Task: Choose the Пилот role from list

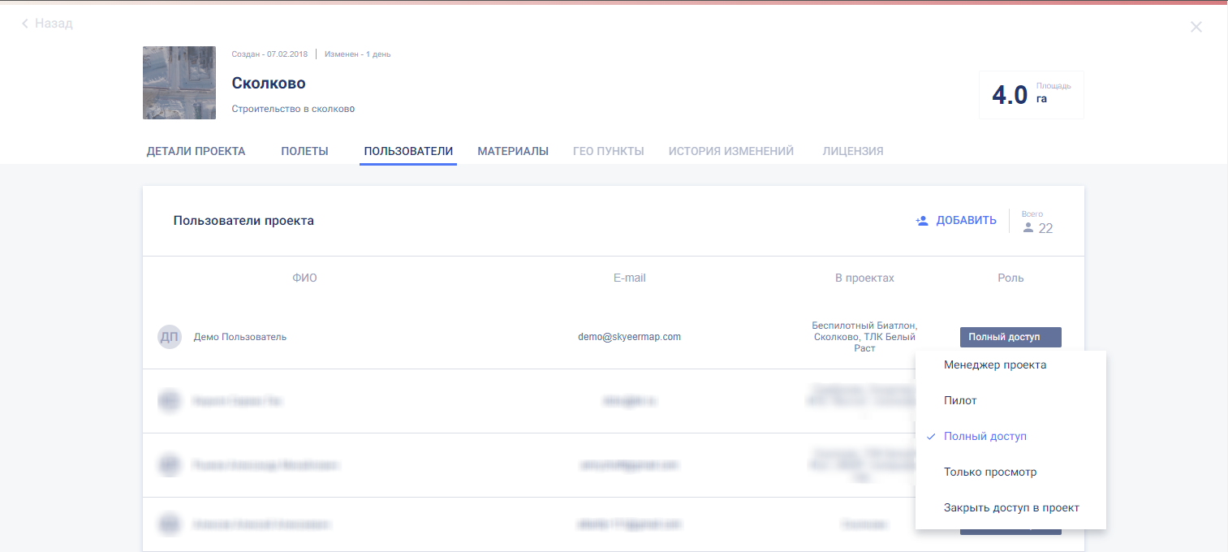Action: pyautogui.click(x=960, y=401)
